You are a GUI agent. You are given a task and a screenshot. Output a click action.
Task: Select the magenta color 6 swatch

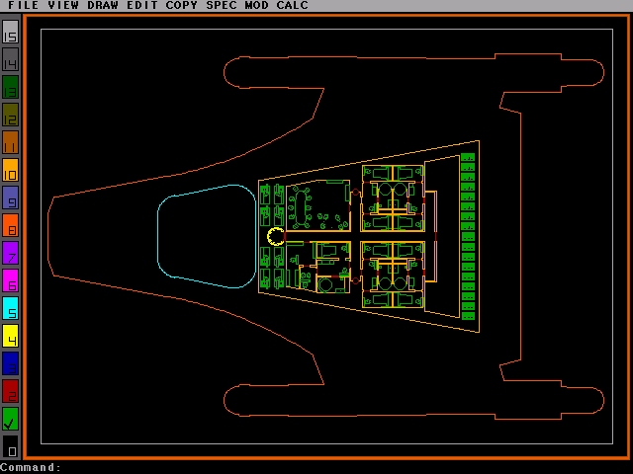10,280
